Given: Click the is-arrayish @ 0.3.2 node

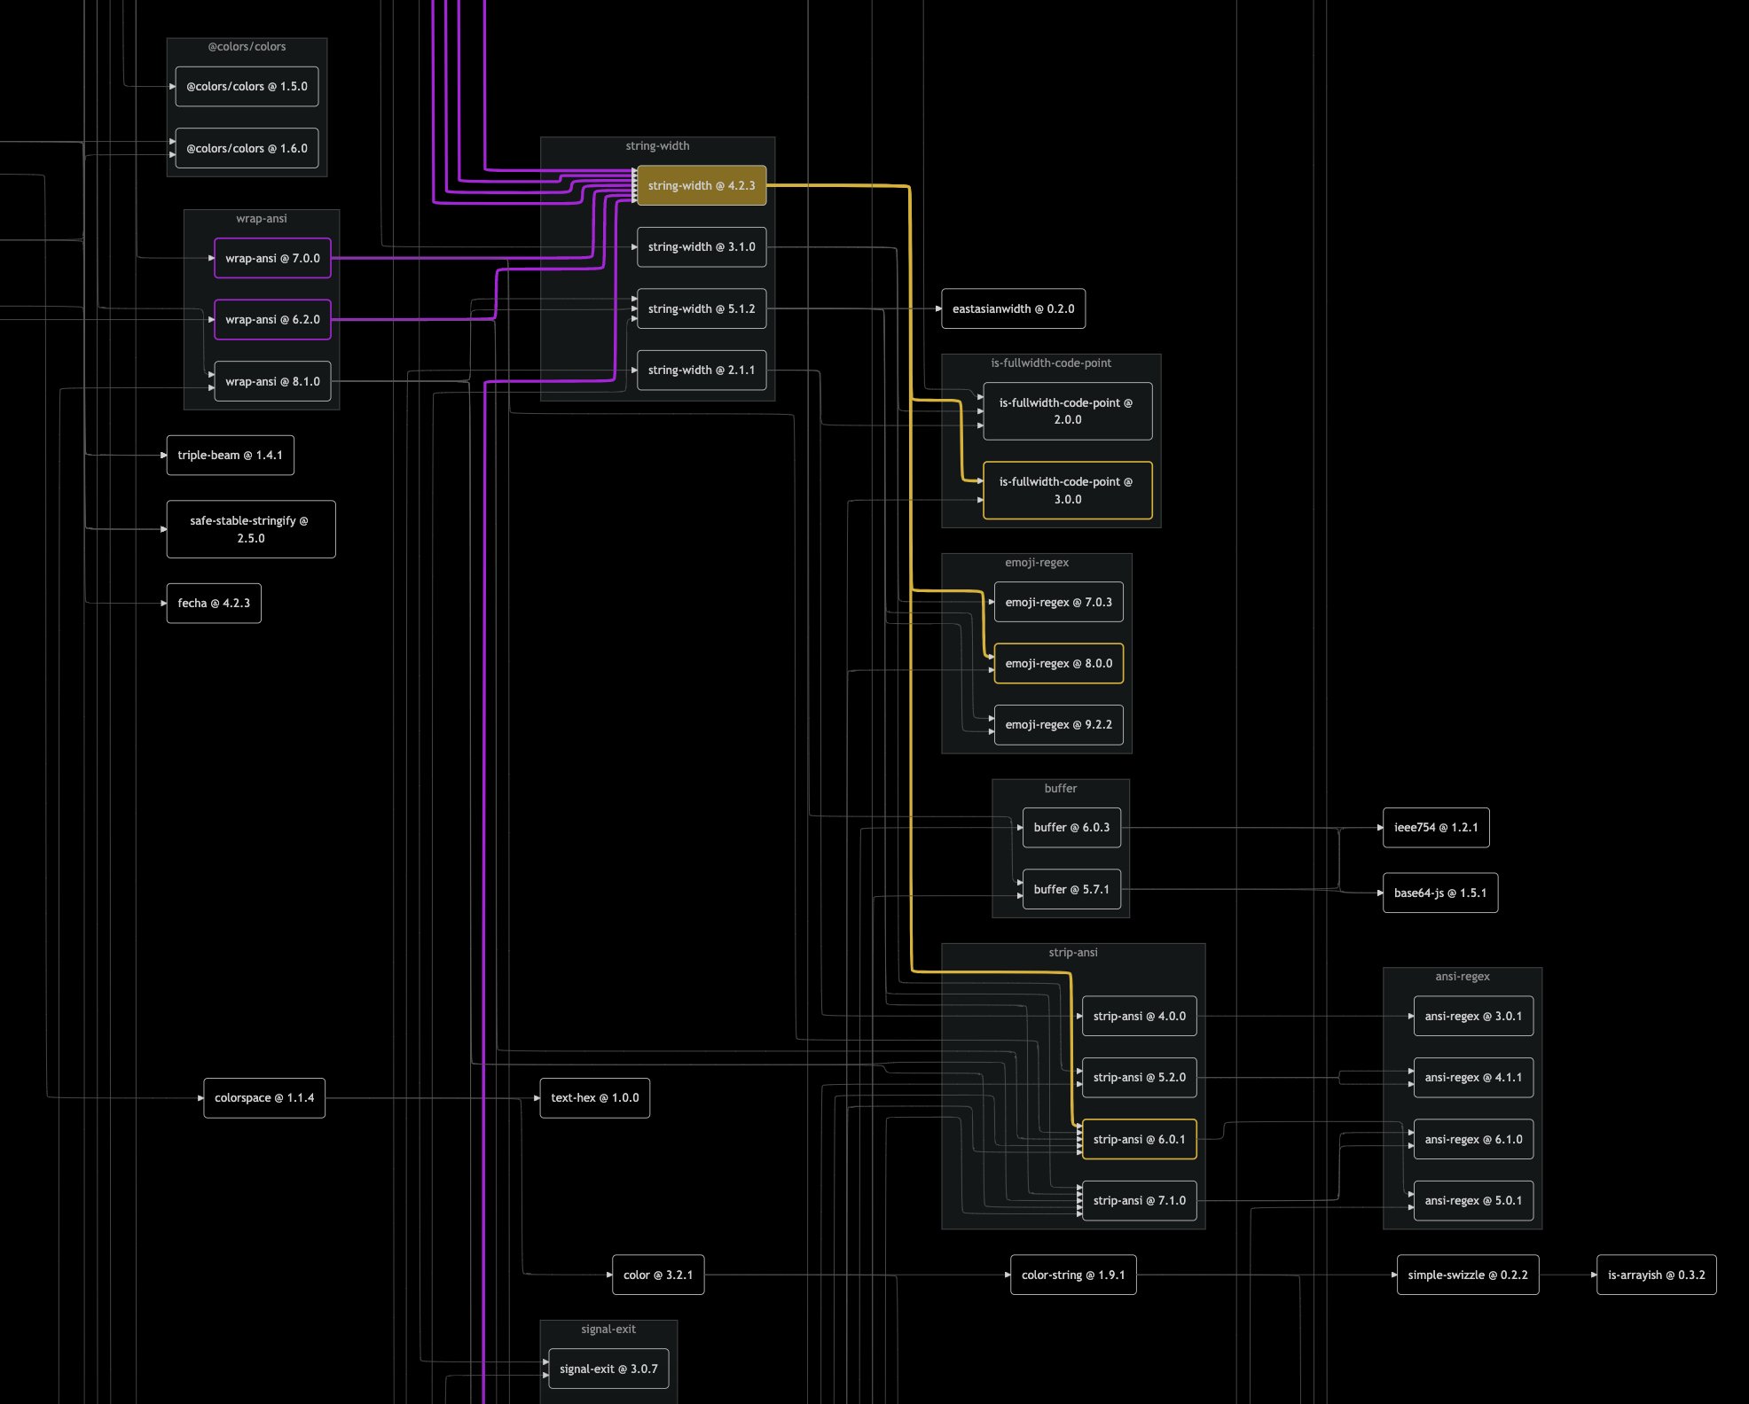Looking at the screenshot, I should point(1656,1275).
